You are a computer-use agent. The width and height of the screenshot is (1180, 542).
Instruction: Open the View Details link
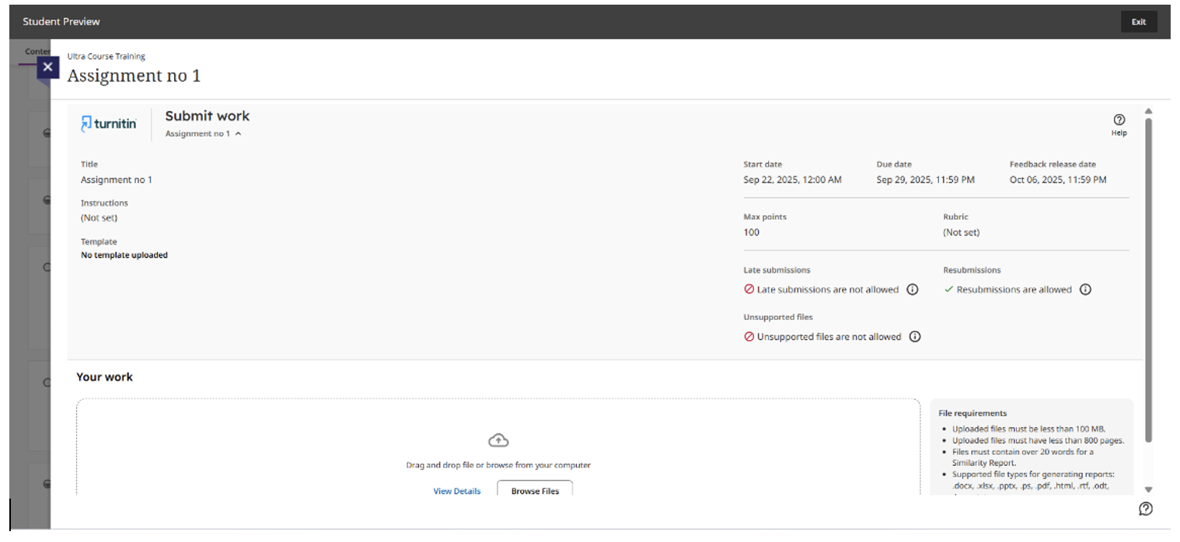457,491
